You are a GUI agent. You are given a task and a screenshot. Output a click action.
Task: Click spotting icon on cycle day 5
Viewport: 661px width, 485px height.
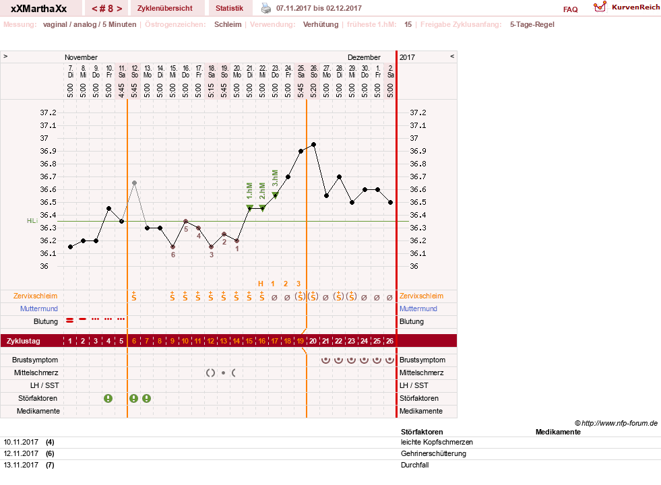tap(121, 319)
